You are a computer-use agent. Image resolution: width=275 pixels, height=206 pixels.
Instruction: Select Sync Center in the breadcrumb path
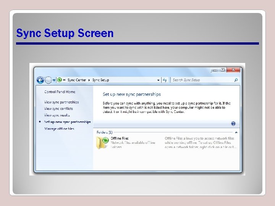pyautogui.click(x=77, y=80)
